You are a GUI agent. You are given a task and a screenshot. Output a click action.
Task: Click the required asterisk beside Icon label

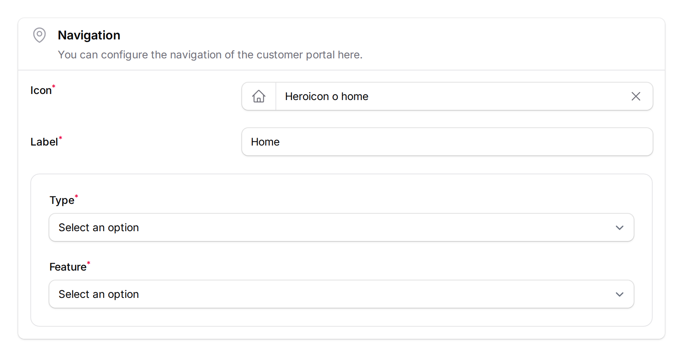tap(54, 86)
